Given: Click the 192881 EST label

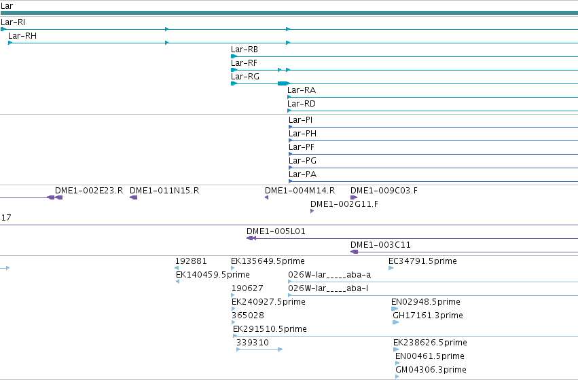Looking at the screenshot, I should 191,261.
